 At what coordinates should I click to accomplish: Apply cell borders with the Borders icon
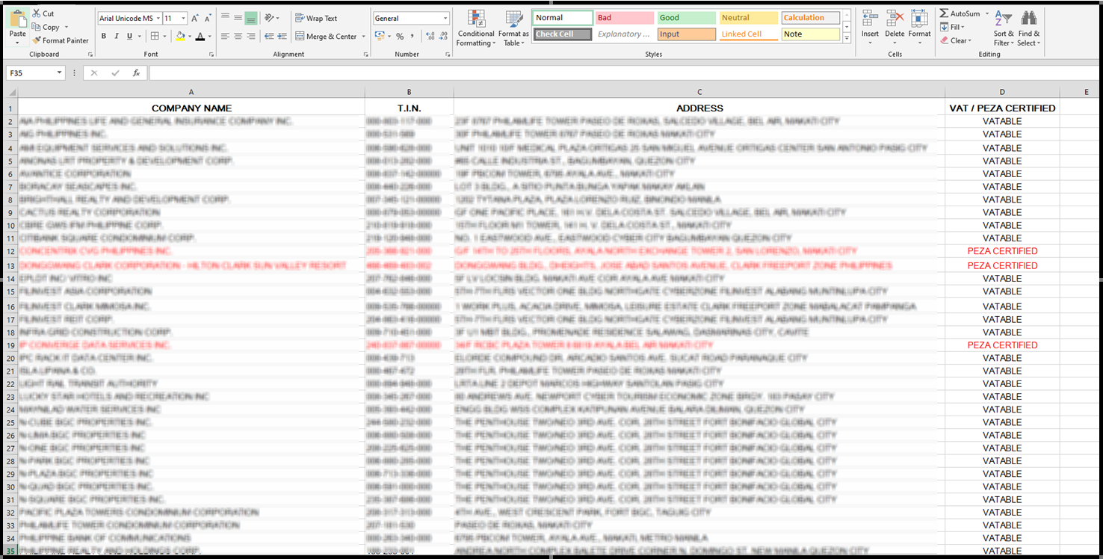click(155, 36)
